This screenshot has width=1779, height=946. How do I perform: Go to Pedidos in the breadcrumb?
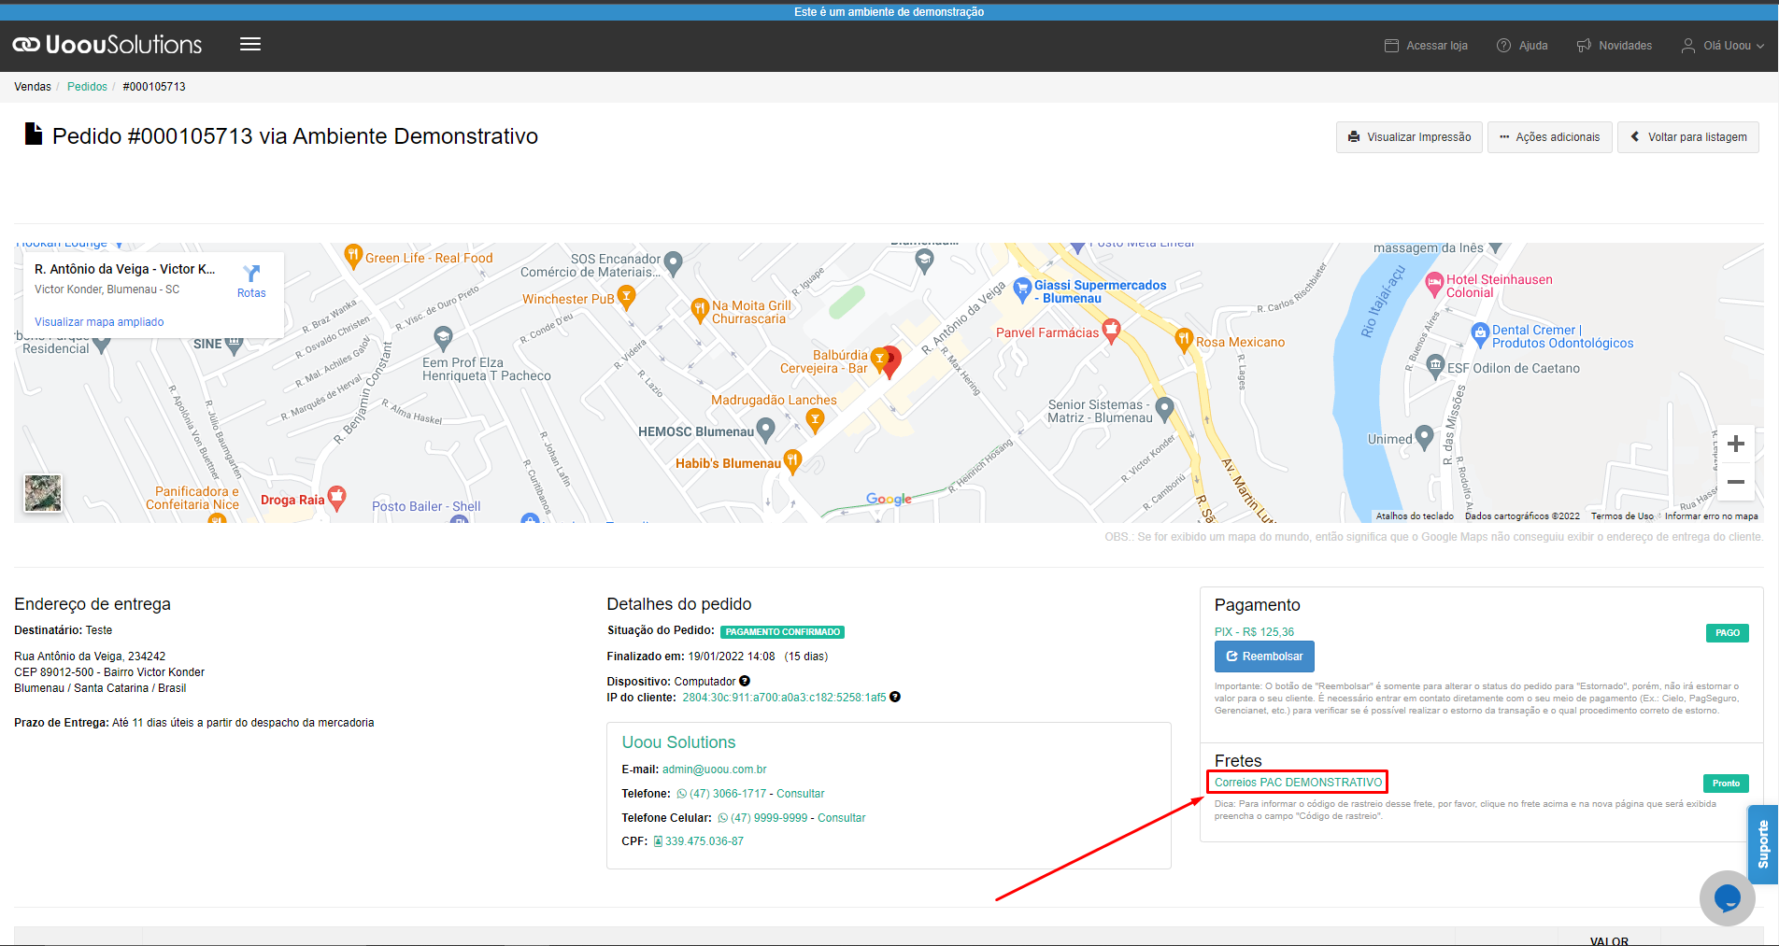tap(87, 87)
